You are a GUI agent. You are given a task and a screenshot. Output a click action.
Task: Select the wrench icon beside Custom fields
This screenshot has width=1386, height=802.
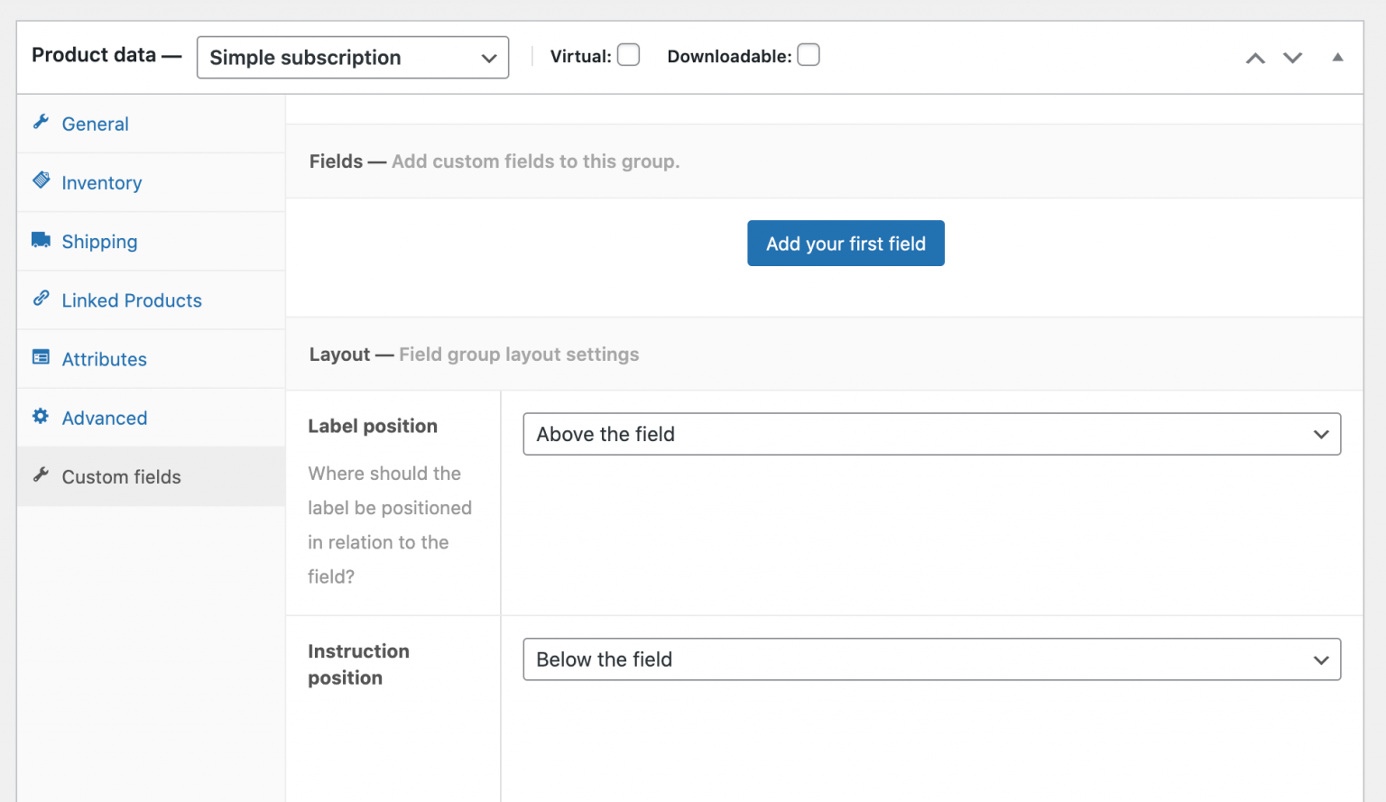coord(41,475)
